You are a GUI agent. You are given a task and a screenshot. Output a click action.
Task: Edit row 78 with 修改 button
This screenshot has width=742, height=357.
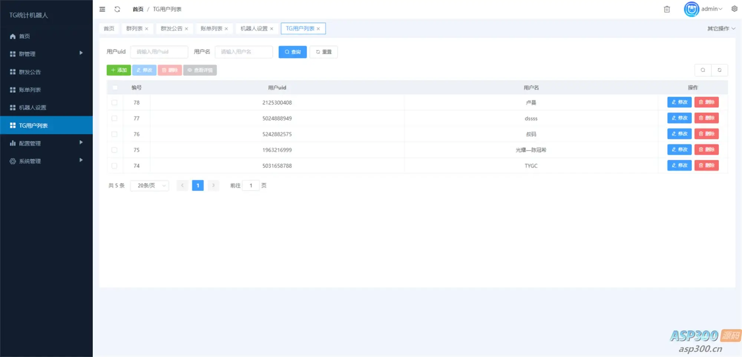679,102
